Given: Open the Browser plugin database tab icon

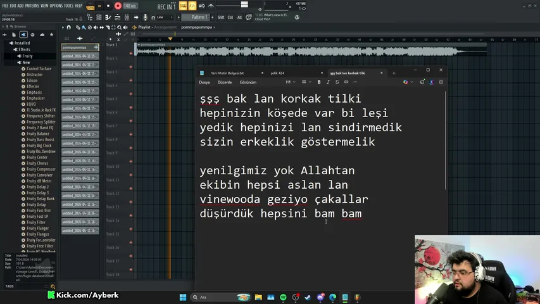Looking at the screenshot, I should pos(23,34).
